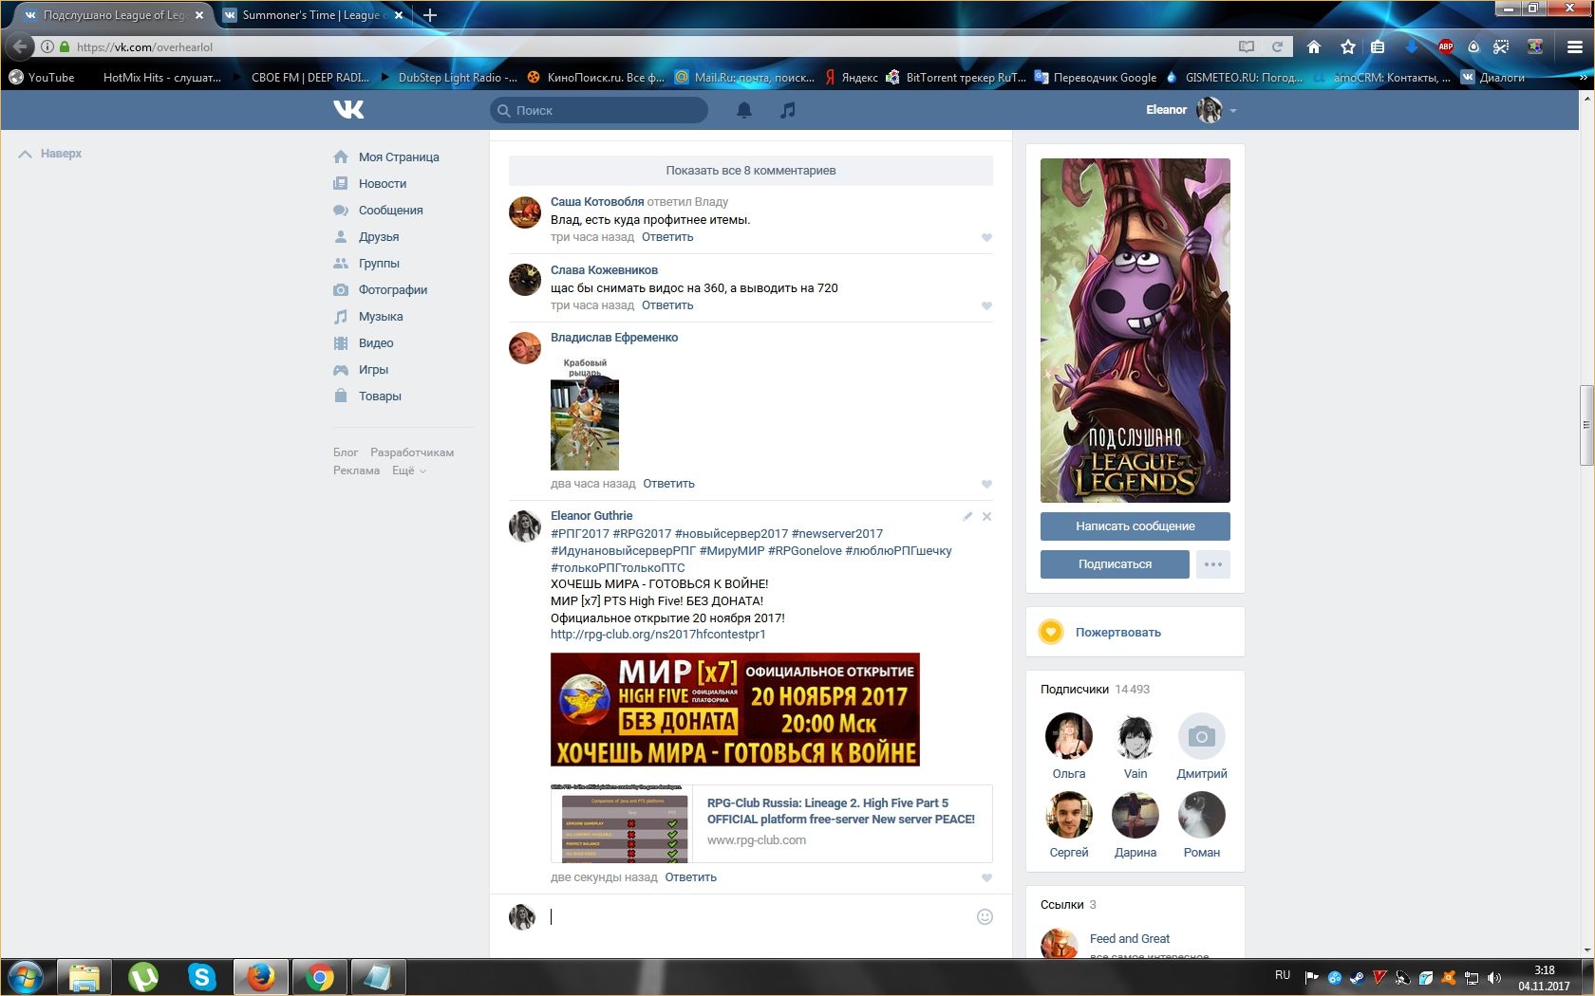Open the browser hamburger menu
This screenshot has height=996, width=1595.
pos(1574,46)
